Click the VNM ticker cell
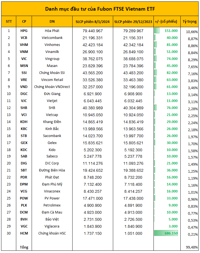This screenshot has height=253, width=200. pyautogui.click(x=24, y=52)
